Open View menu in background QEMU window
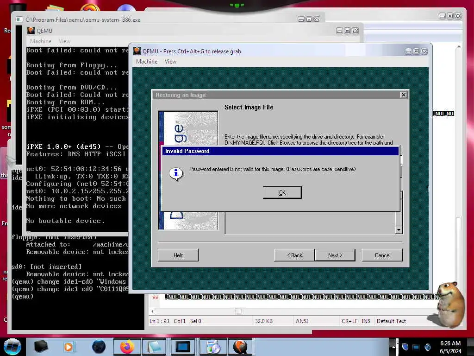 64,41
